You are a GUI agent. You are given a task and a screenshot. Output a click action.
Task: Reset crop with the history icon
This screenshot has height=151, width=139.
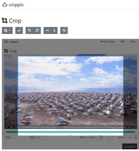tap(64, 30)
